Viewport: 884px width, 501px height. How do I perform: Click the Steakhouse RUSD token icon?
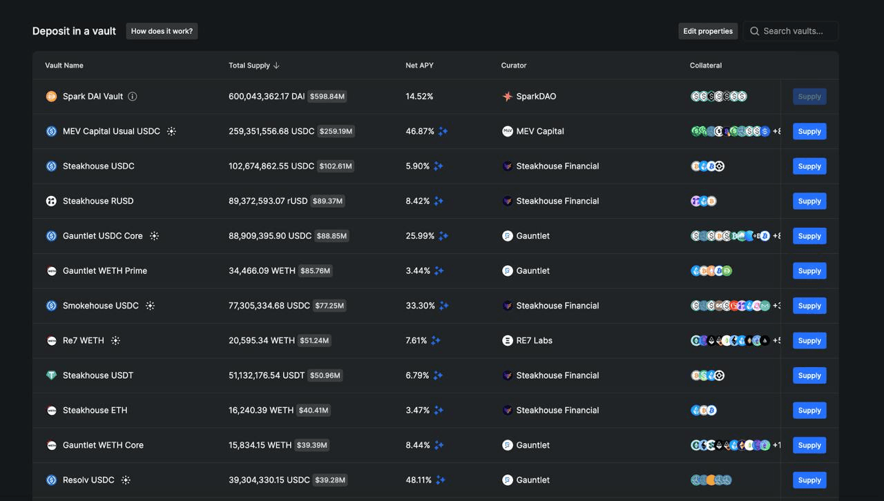[51, 201]
